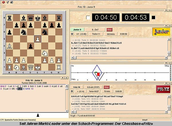172x126 pixels.
Task: Click the C77 Spanische Partie opening label
Action: pyautogui.click(x=18, y=120)
